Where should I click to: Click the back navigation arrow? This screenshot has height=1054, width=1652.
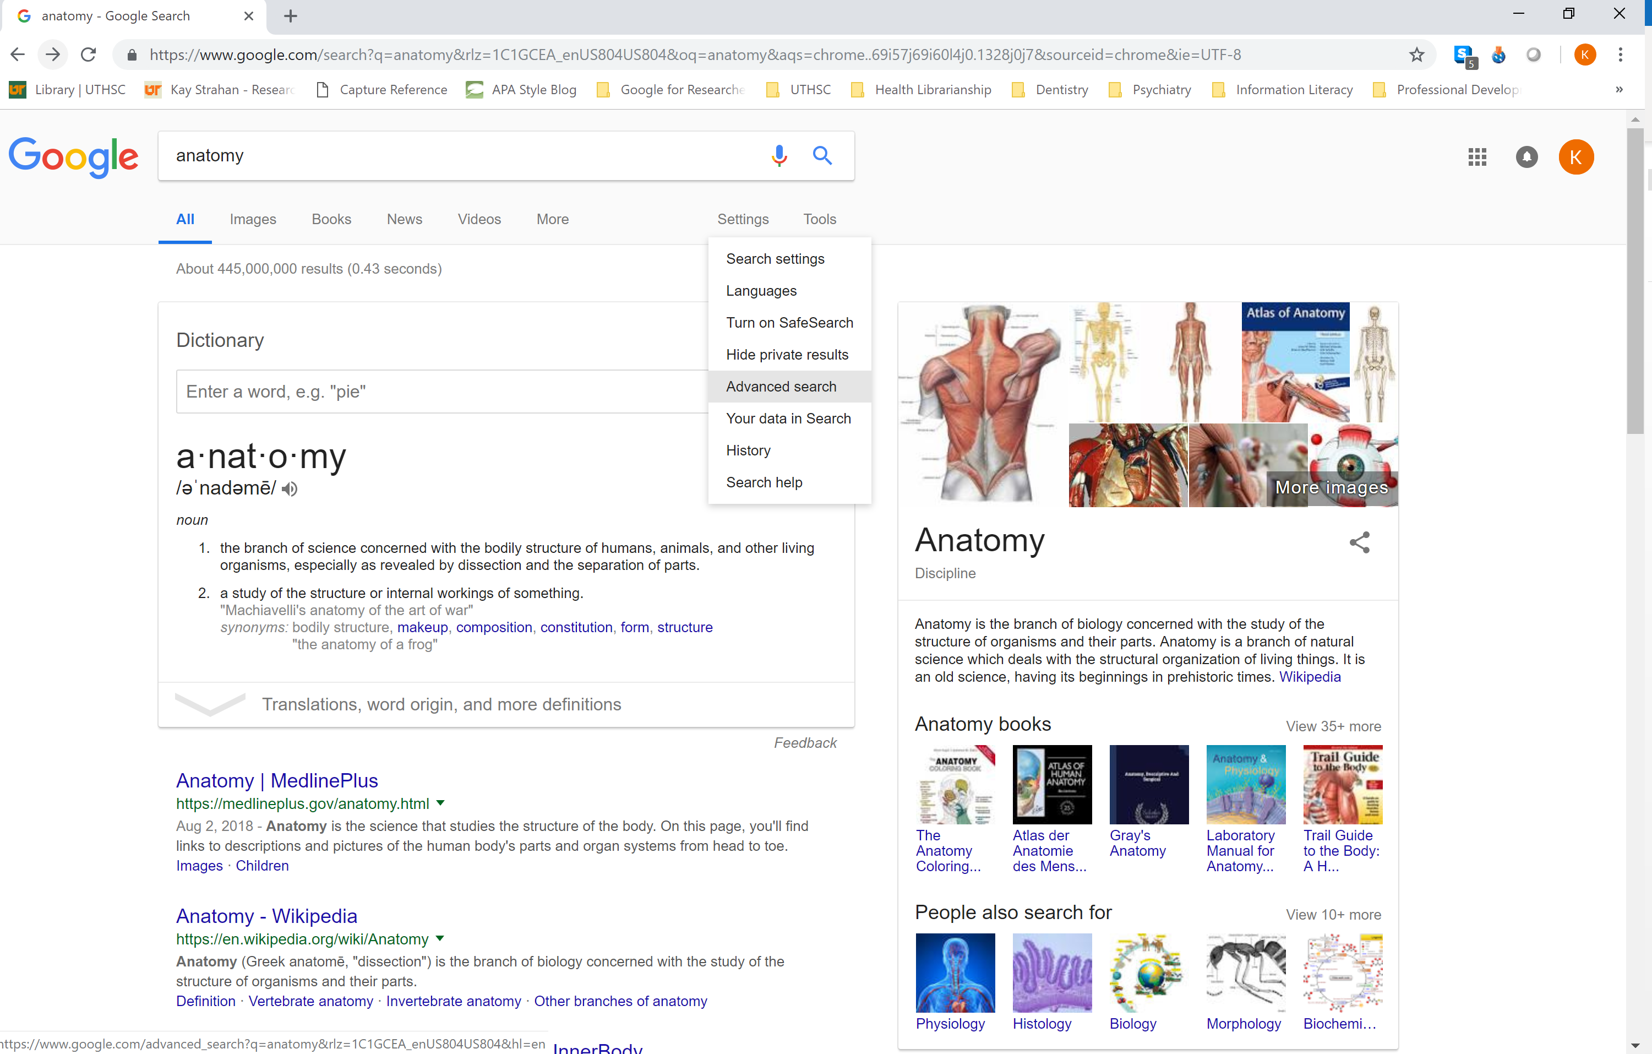(17, 55)
